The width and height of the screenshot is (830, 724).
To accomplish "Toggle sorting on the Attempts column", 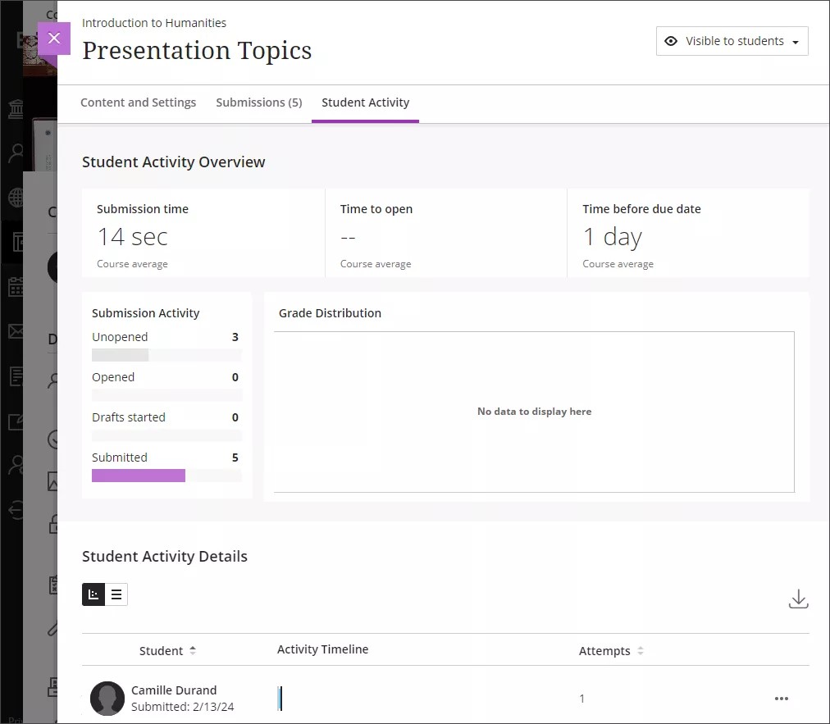I will coord(639,650).
